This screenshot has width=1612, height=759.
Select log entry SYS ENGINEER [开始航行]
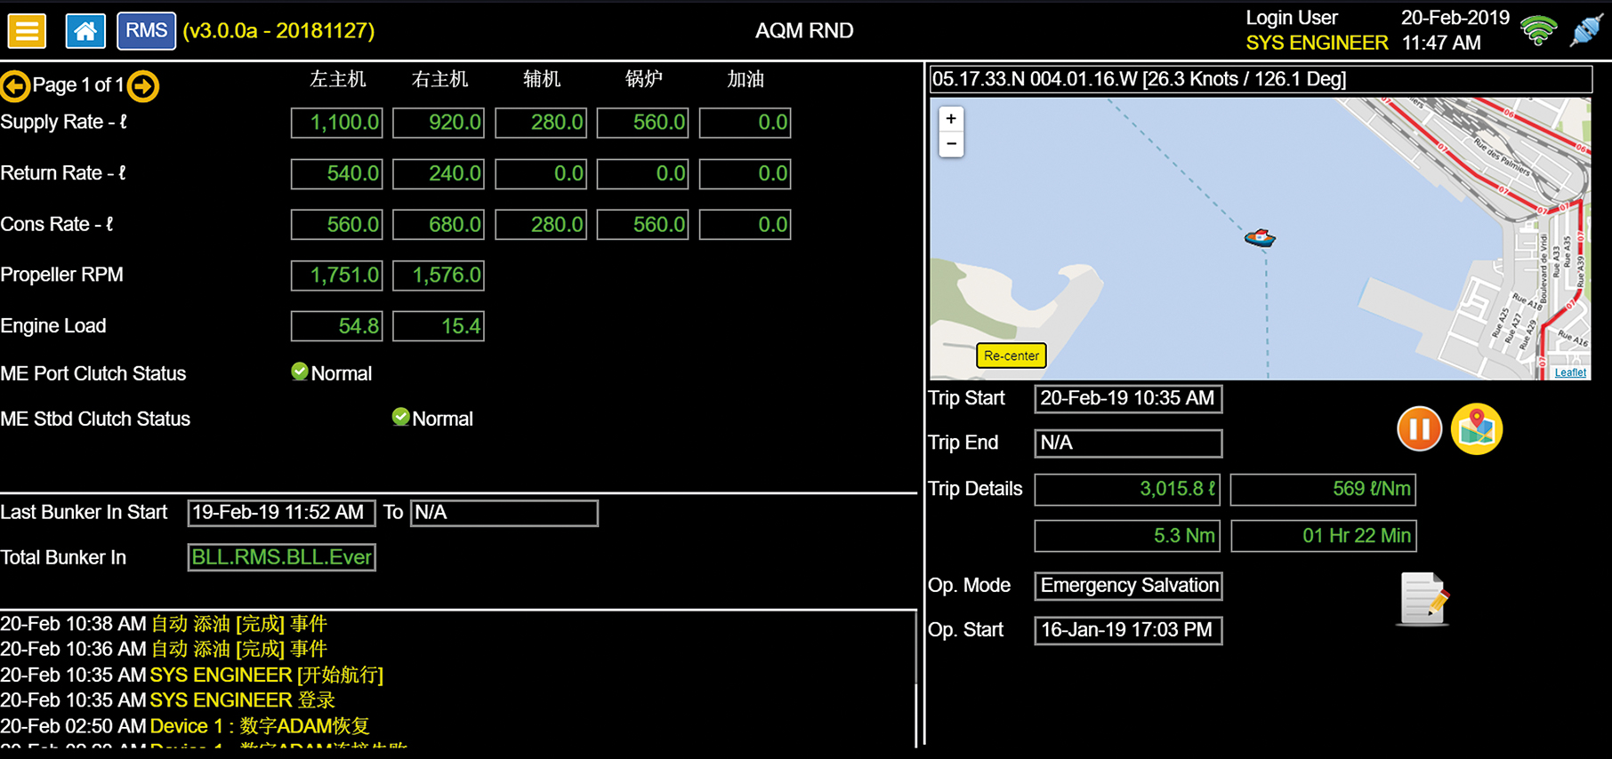(192, 675)
